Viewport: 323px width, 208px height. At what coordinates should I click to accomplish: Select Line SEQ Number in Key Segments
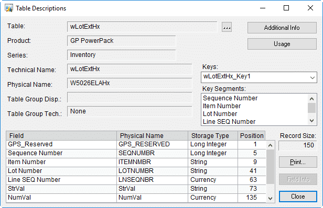click(229, 122)
